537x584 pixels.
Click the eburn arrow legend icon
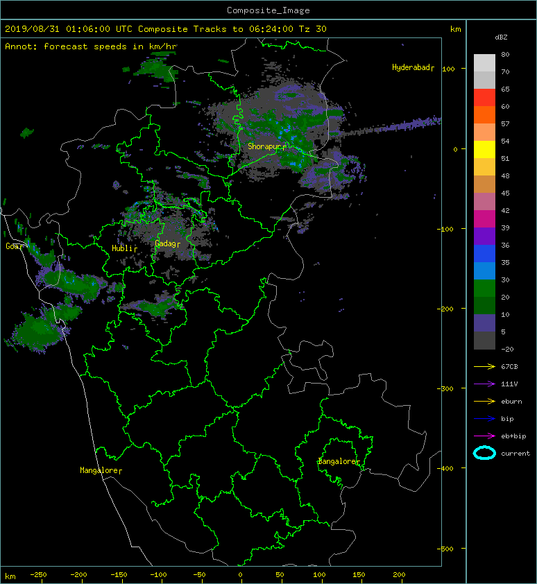(484, 402)
